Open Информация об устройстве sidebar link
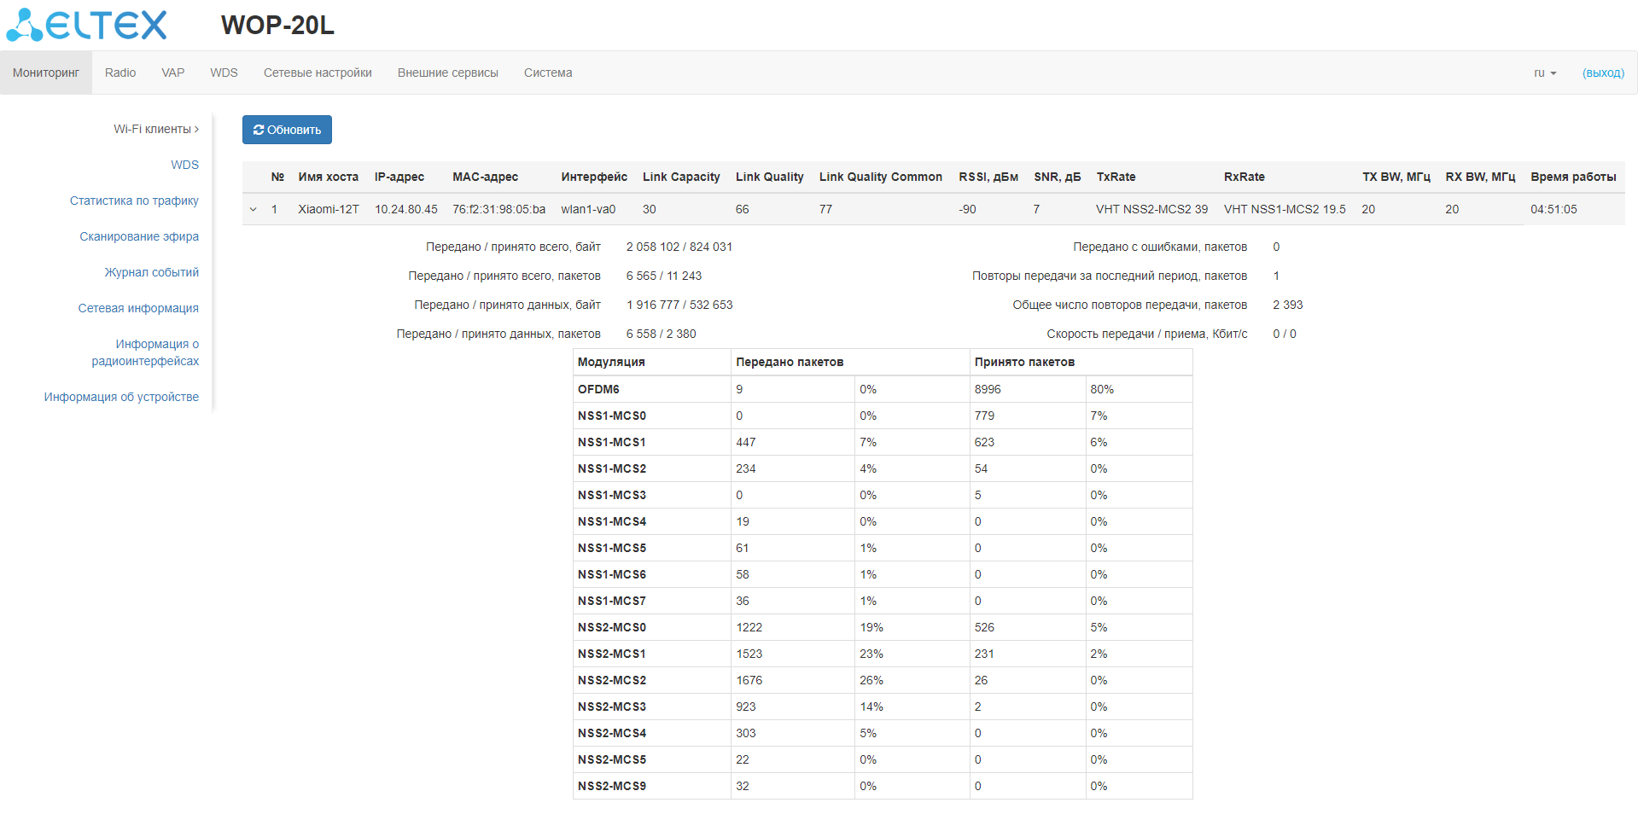 (x=121, y=398)
